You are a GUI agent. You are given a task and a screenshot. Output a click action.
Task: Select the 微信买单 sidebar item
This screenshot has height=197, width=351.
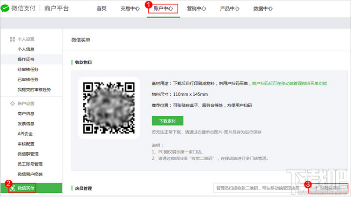31,188
